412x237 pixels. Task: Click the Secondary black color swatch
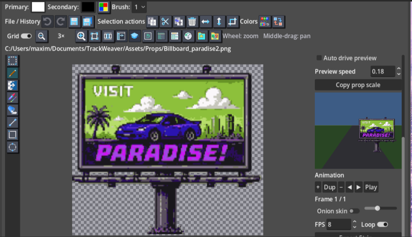(x=88, y=7)
